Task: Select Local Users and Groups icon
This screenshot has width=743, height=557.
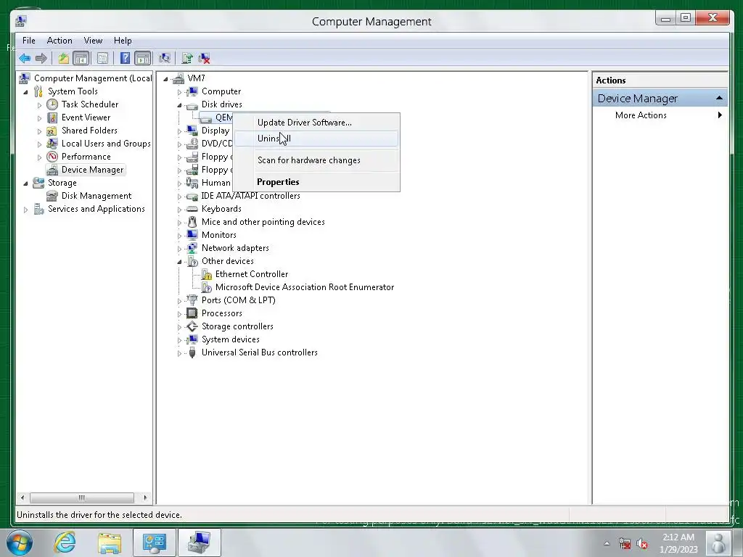Action: 52,144
